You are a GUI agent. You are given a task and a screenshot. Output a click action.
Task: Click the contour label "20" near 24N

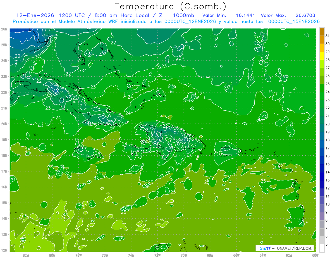pyautogui.click(x=17, y=56)
